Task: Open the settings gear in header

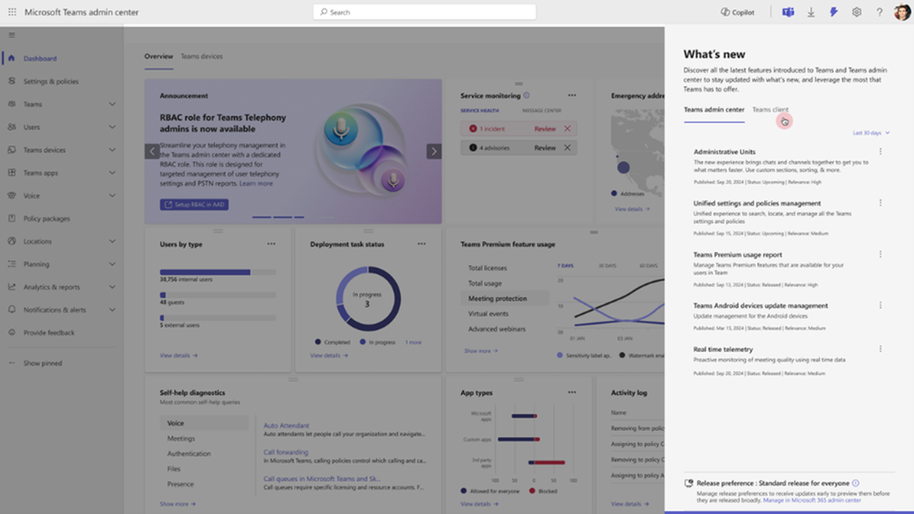Action: coord(856,12)
